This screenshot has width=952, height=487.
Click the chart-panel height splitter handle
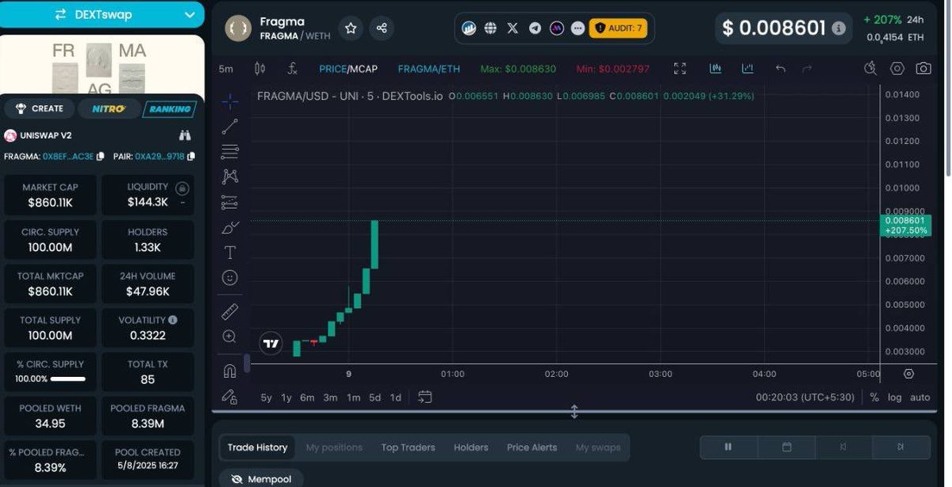pyautogui.click(x=574, y=412)
